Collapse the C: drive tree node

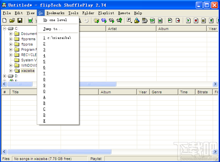pos(5,28)
